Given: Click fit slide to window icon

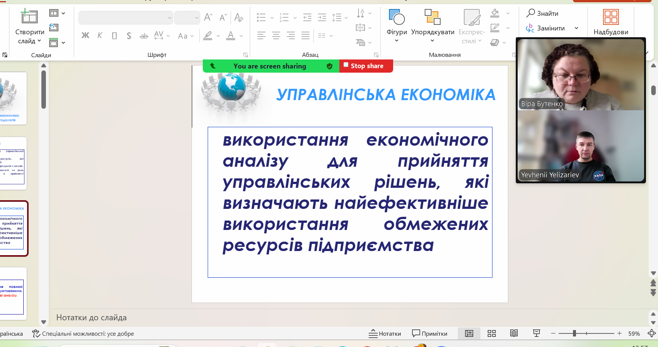Looking at the screenshot, I should point(651,333).
